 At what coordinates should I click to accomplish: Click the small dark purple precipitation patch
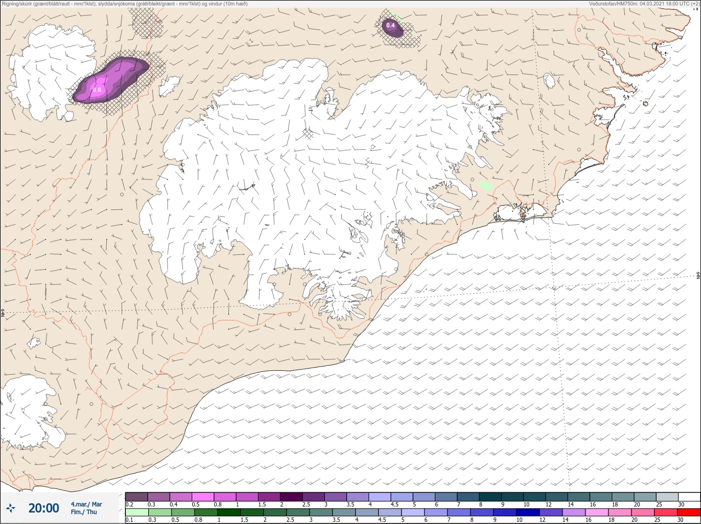(392, 28)
